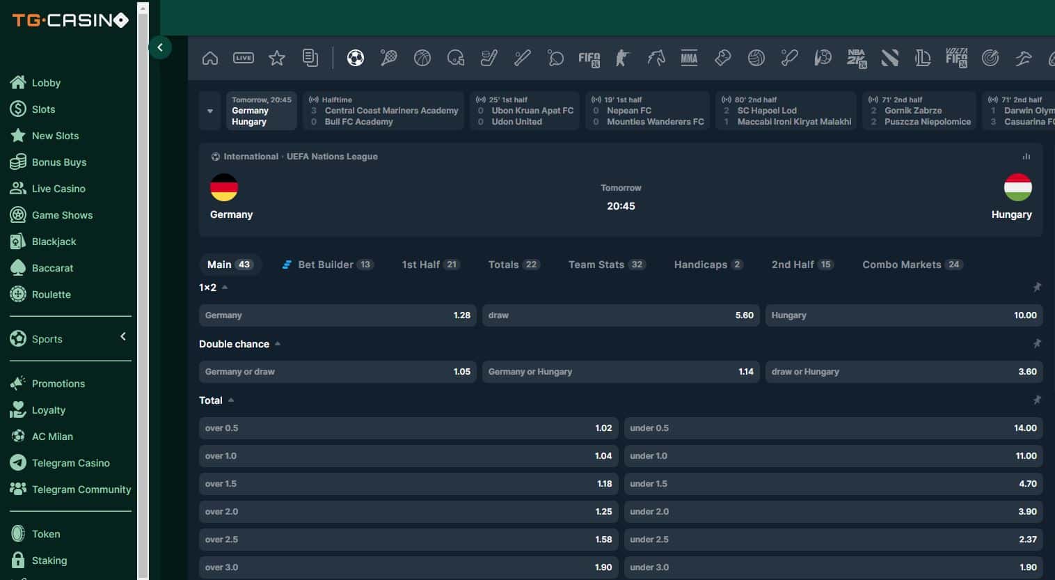
Task: Open Blackjack in sidebar
Action: [54, 242]
